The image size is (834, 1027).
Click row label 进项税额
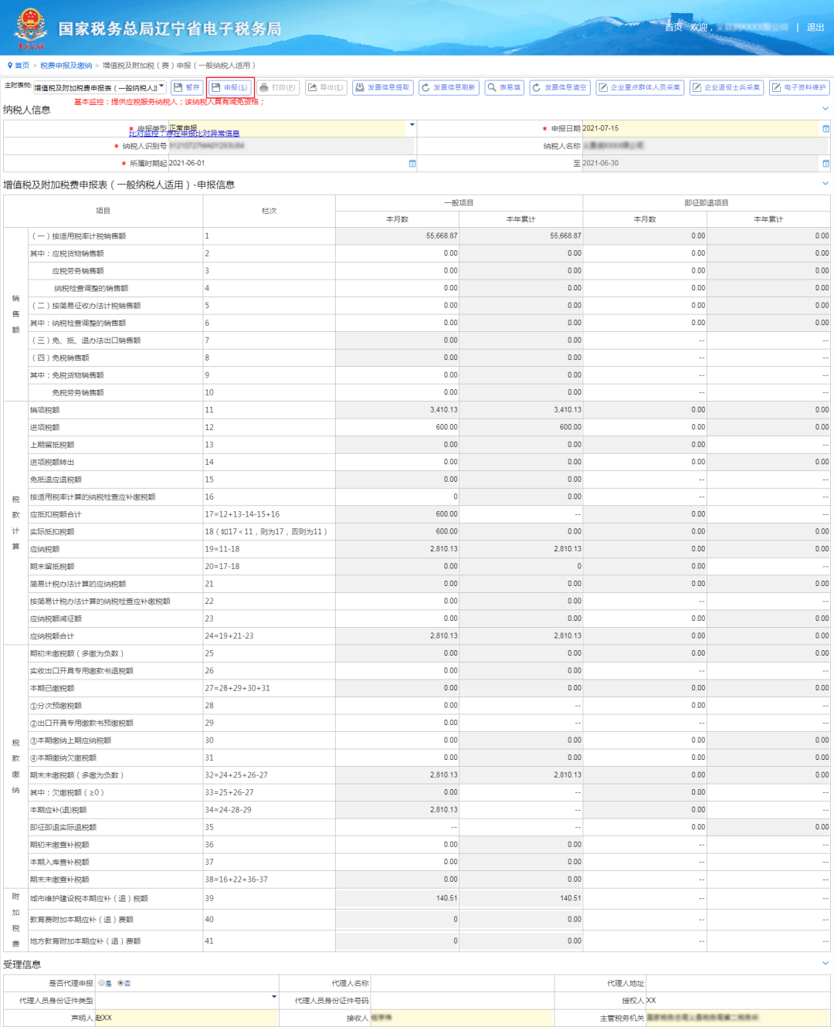coord(45,428)
